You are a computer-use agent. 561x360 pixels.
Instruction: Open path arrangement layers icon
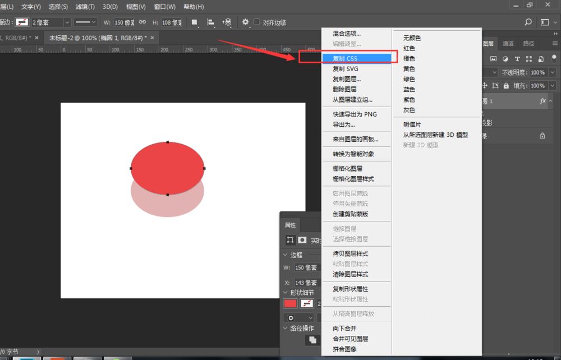point(227,22)
